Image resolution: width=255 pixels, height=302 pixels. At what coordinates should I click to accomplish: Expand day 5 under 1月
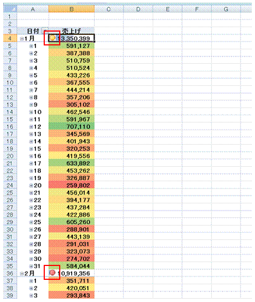coord(31,75)
